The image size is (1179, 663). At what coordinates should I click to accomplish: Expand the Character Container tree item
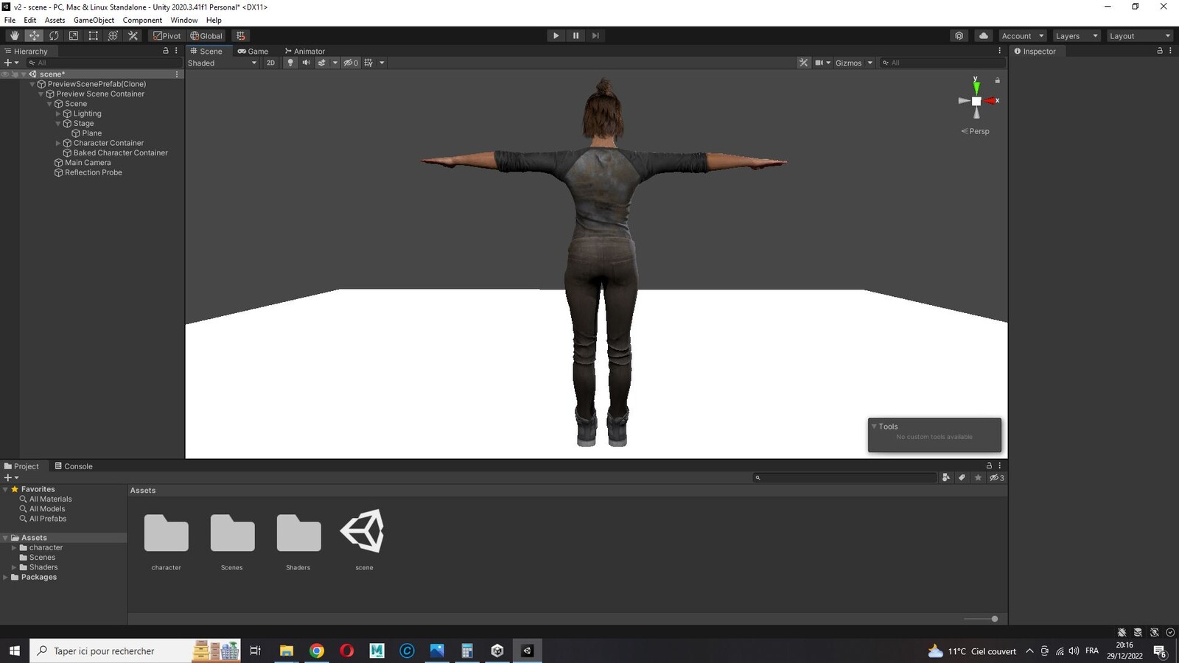point(58,143)
